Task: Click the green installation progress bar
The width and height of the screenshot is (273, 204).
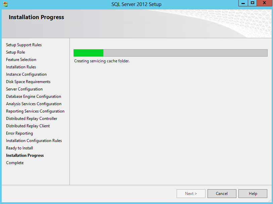Action: point(171,53)
